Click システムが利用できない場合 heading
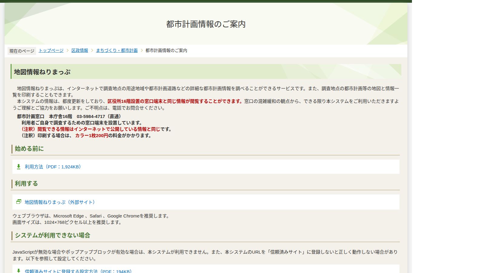485x273 pixels. coord(52,235)
